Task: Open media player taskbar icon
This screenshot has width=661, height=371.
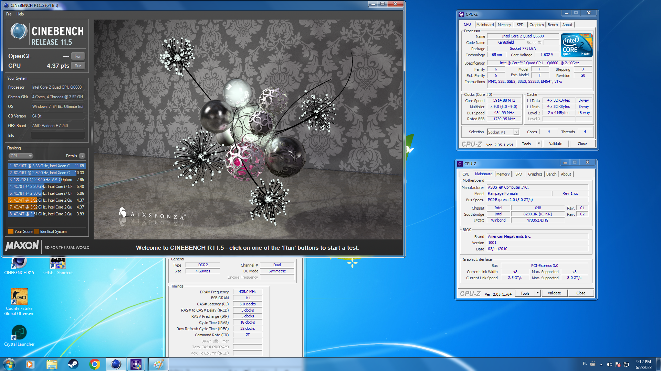Action: (30, 364)
